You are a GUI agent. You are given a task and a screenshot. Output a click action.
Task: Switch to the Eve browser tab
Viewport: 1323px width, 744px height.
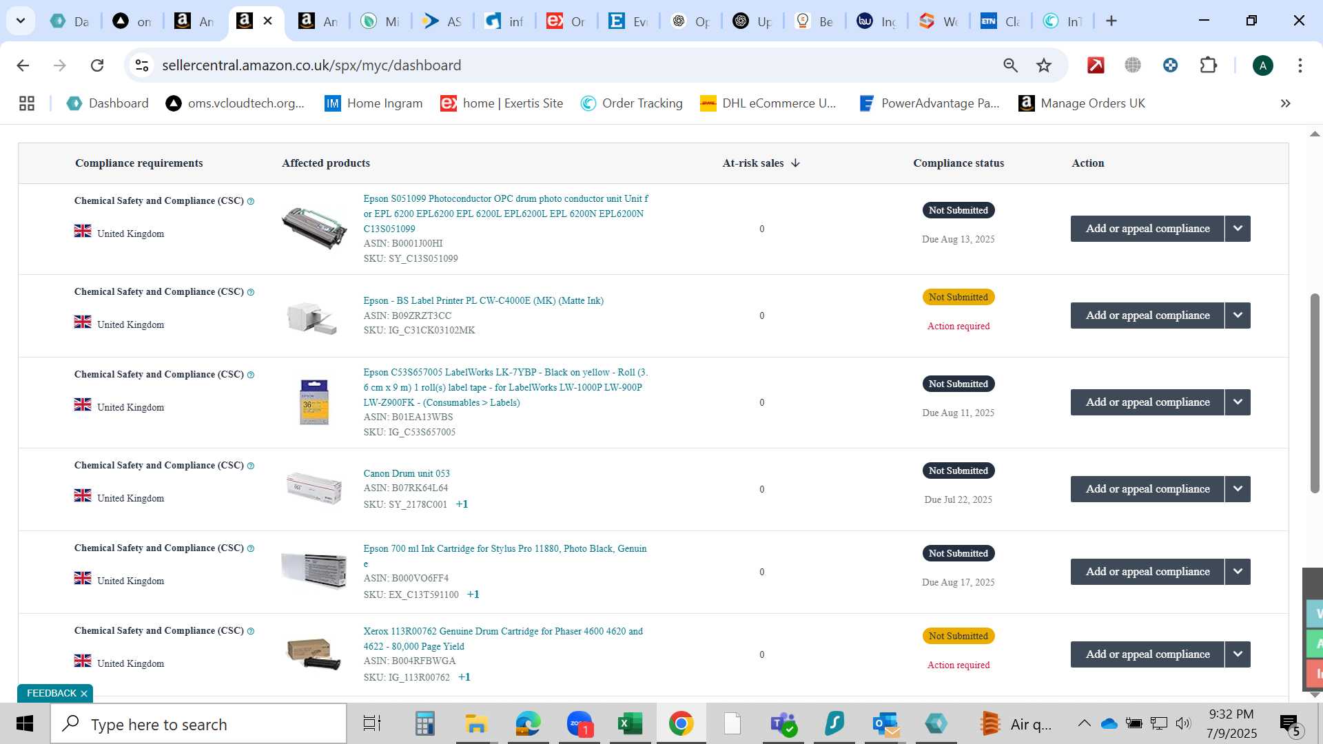[x=629, y=21]
